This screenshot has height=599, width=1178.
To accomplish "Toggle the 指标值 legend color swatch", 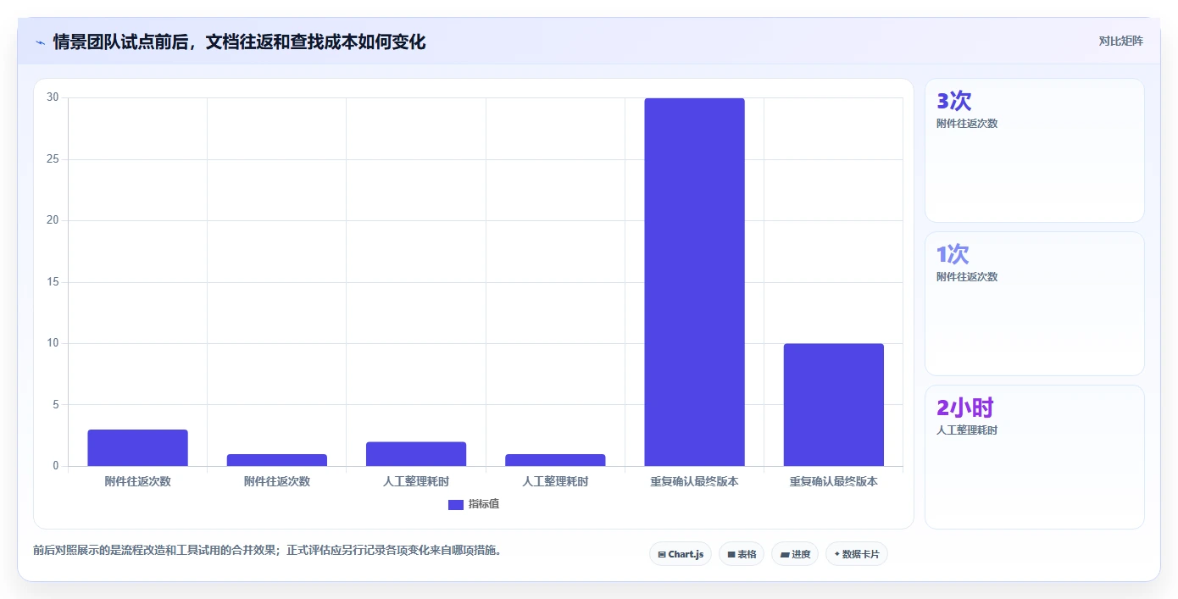I will pyautogui.click(x=456, y=504).
